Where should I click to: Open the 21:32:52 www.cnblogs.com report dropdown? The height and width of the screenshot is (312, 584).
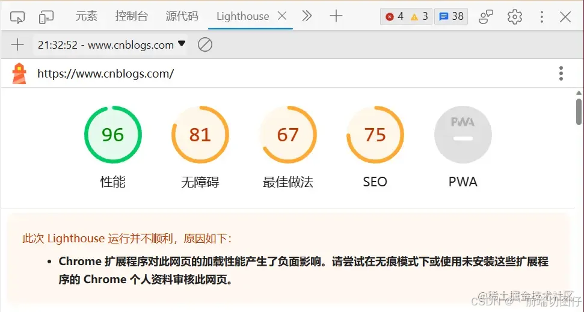coord(111,44)
